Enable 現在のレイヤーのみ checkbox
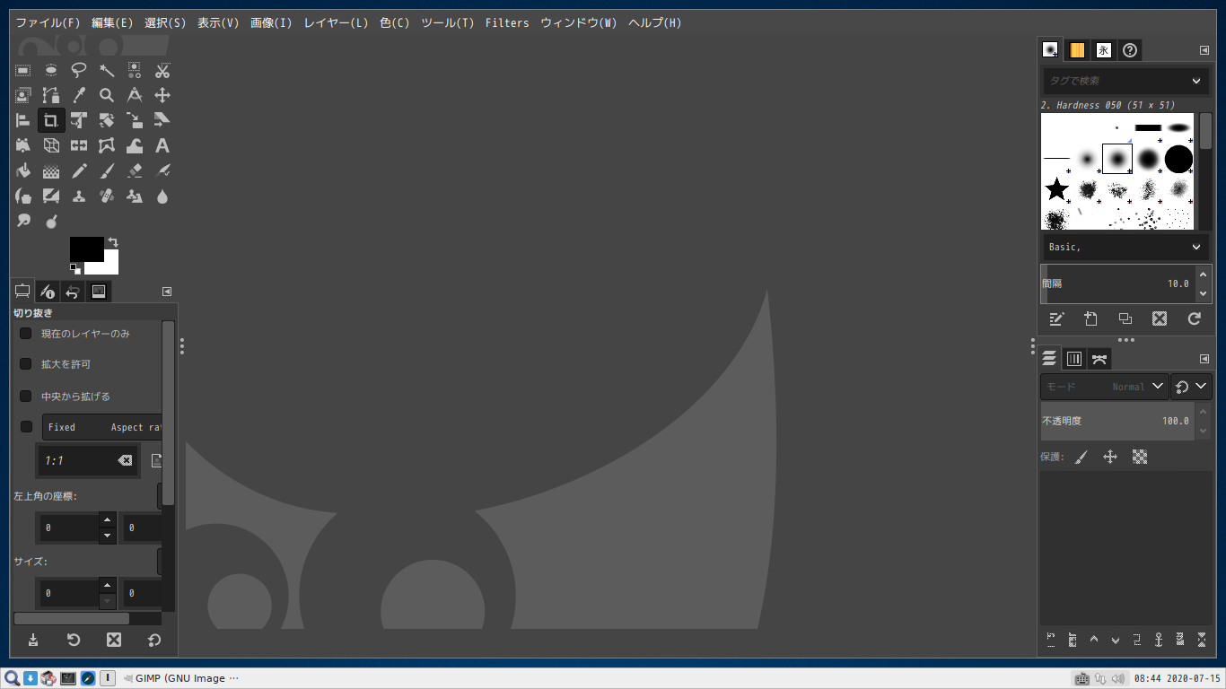 (25, 333)
